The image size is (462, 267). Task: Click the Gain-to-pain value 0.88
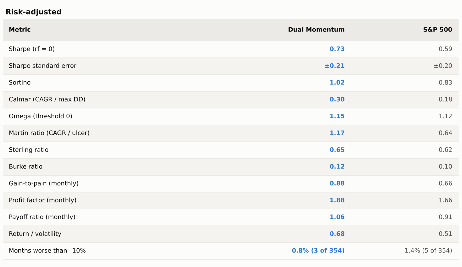click(337, 184)
